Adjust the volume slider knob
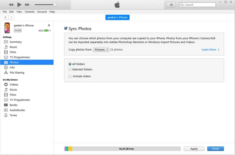Screen dimensions: 235x155 coord(55,5)
